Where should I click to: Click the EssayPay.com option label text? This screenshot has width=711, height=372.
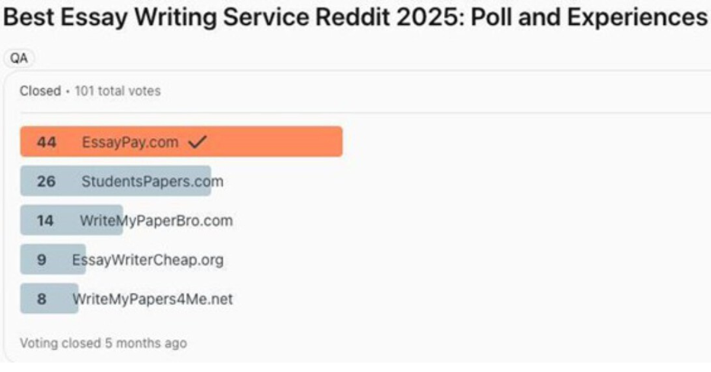coord(130,142)
